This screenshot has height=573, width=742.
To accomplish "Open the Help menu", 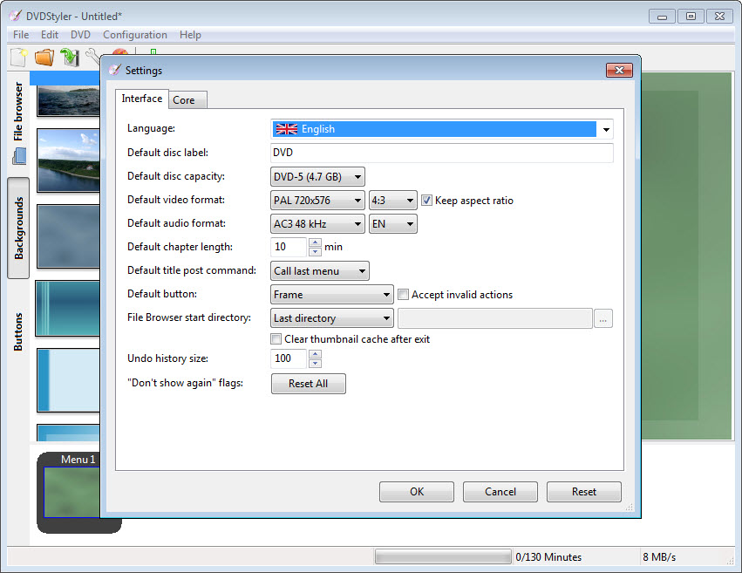I will [x=190, y=35].
